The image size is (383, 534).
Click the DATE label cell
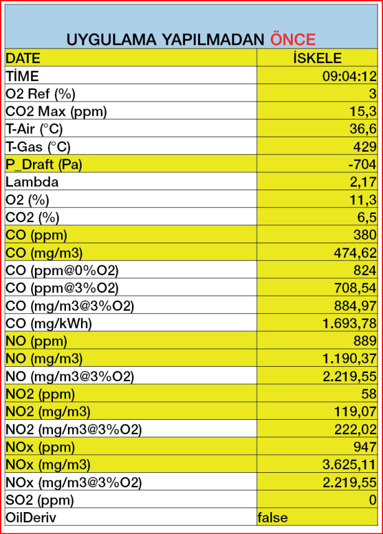pyautogui.click(x=131, y=57)
